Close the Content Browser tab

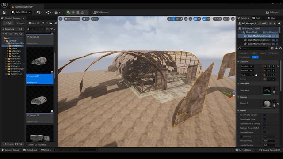point(23,18)
